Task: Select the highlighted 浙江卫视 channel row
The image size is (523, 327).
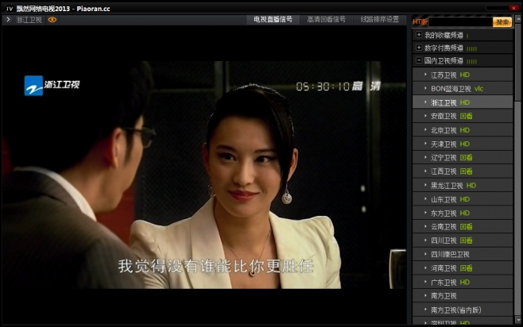Action: tap(463, 102)
